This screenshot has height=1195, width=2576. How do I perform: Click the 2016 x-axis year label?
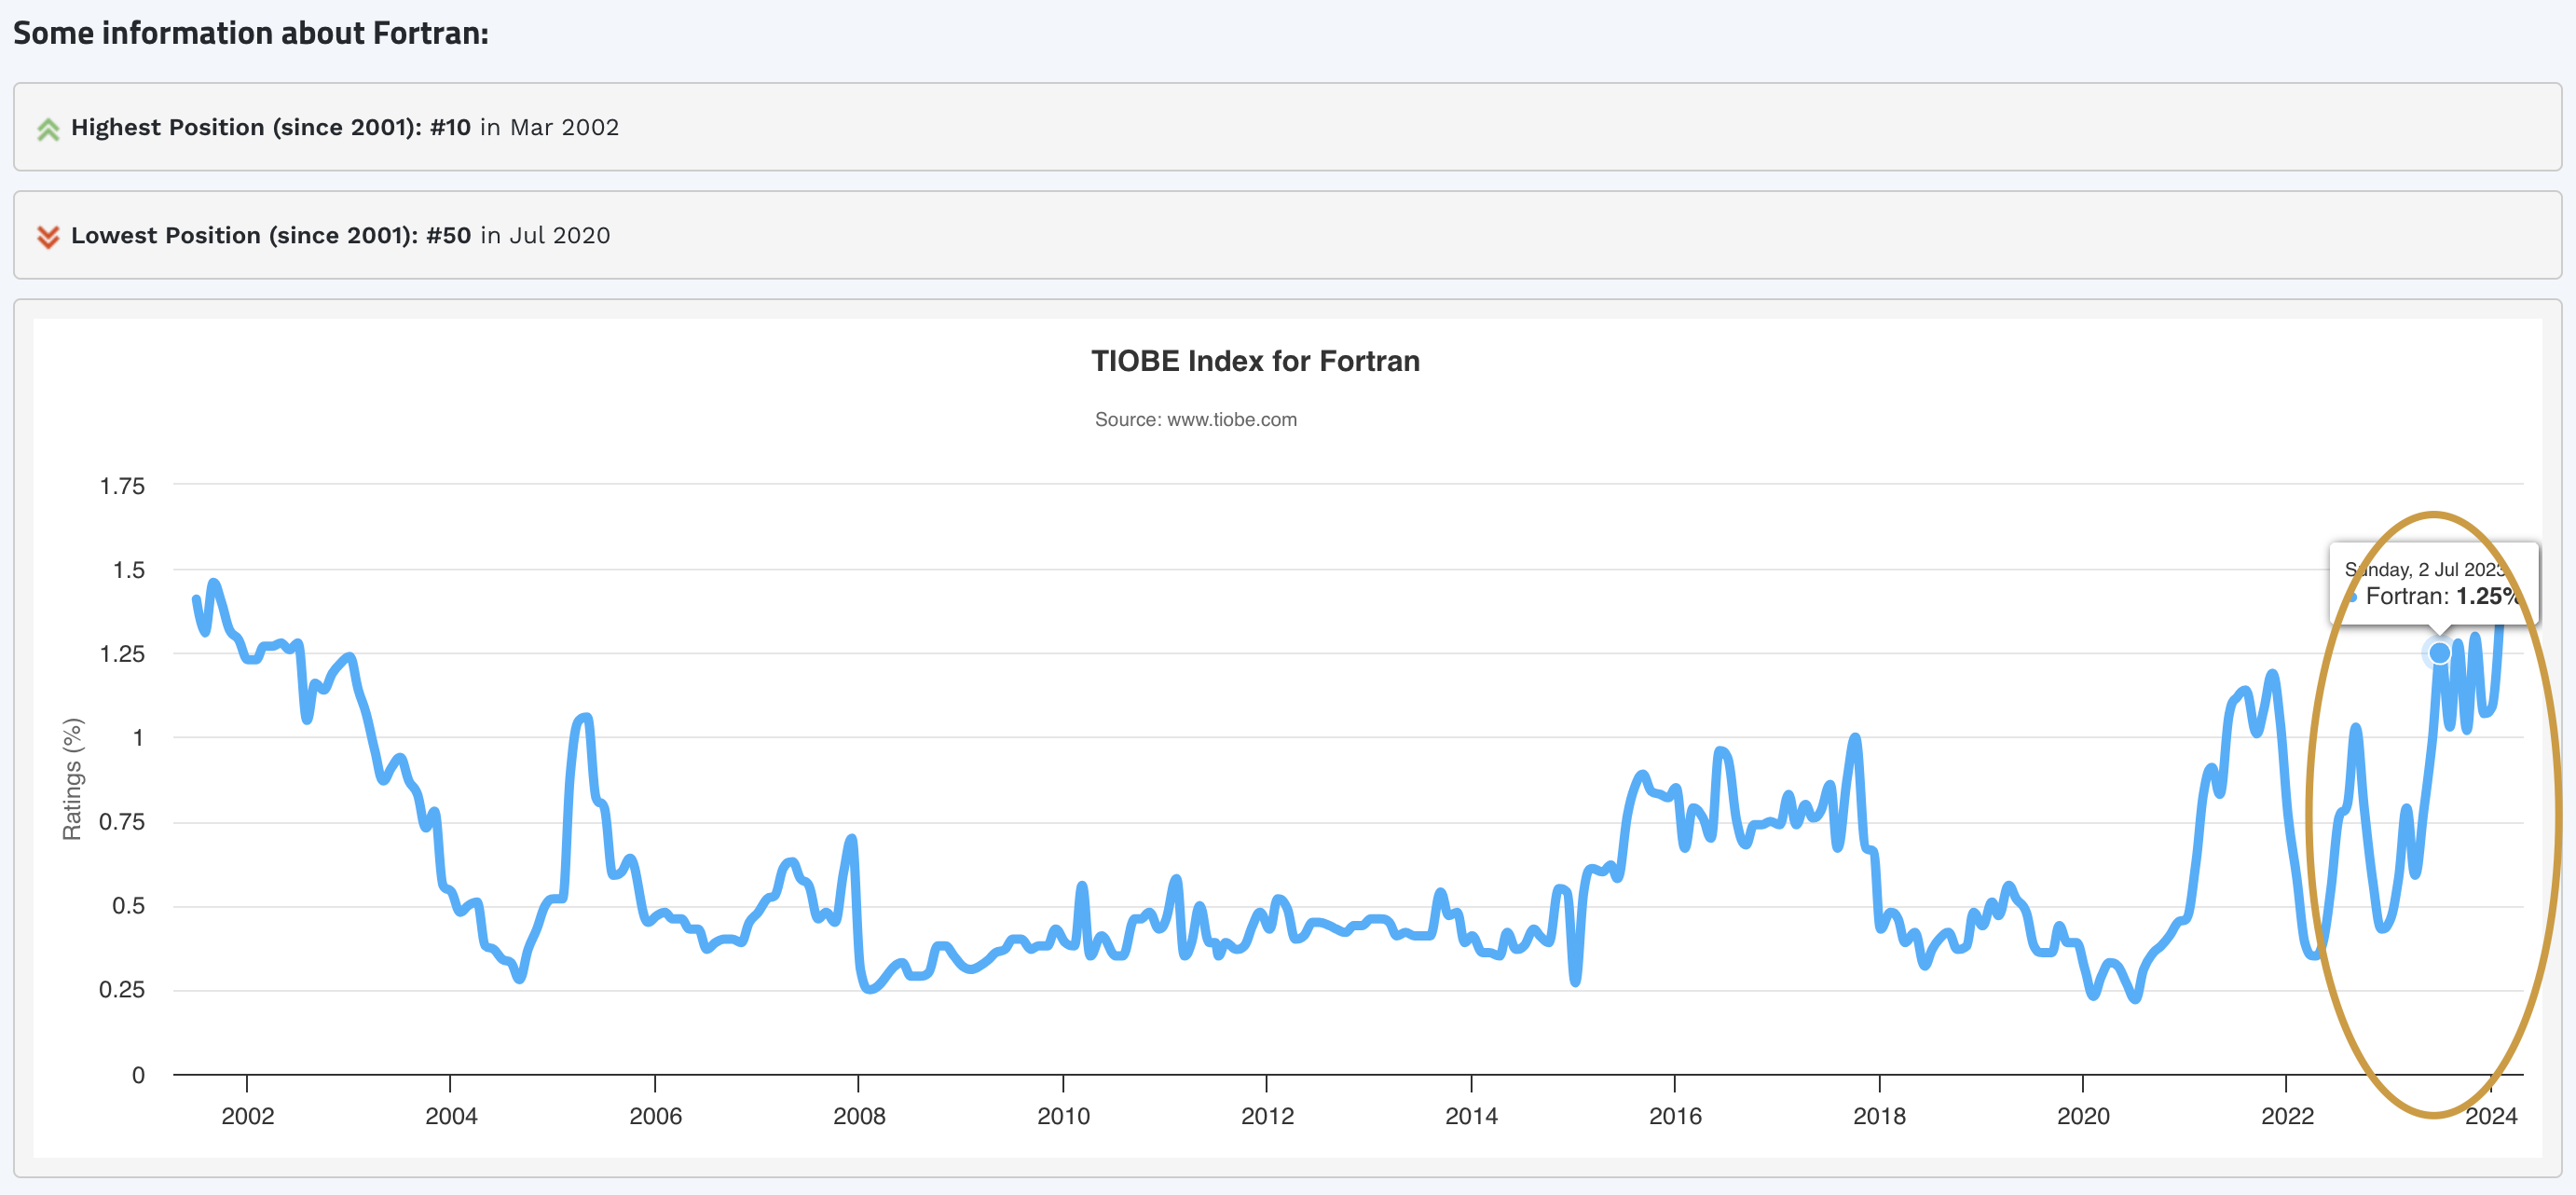[x=1675, y=1116]
